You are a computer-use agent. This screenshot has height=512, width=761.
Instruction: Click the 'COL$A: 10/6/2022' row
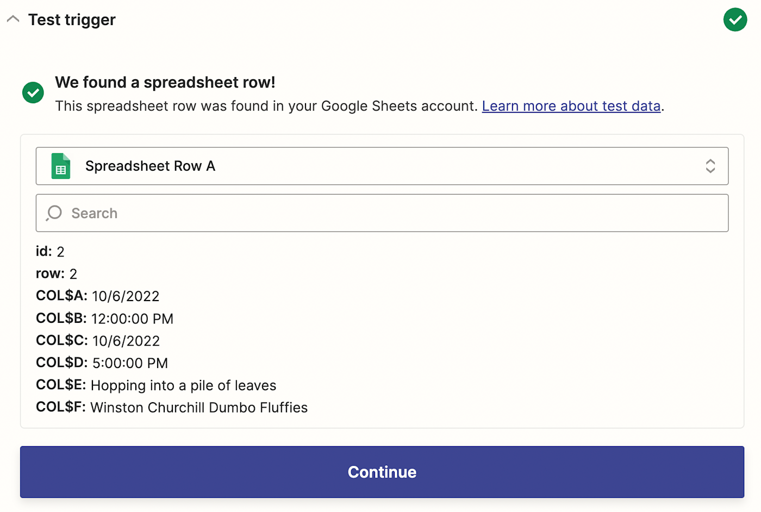click(x=98, y=296)
